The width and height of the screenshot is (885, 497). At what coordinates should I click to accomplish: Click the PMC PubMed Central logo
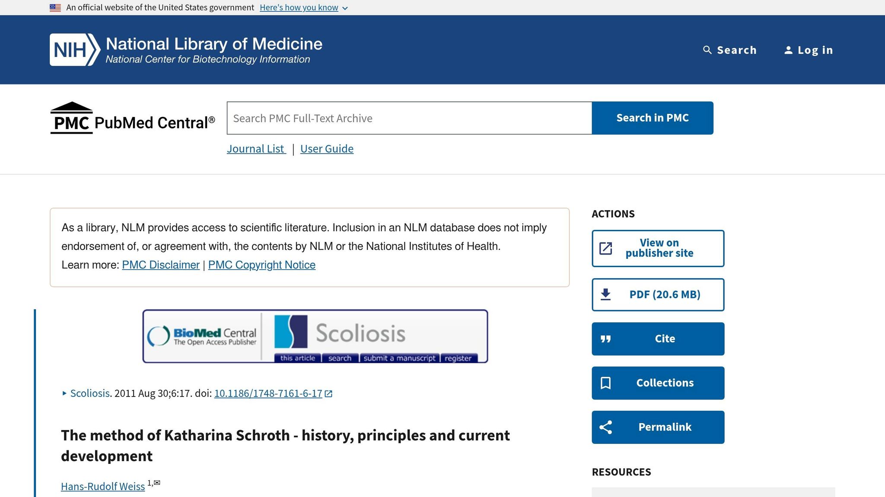(x=133, y=118)
